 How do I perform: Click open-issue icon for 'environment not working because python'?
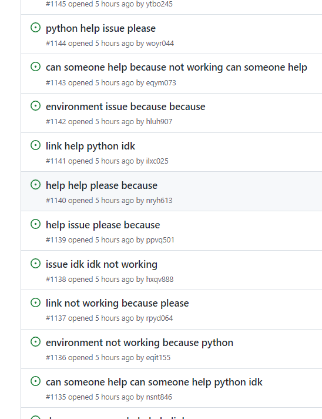pyautogui.click(x=35, y=342)
